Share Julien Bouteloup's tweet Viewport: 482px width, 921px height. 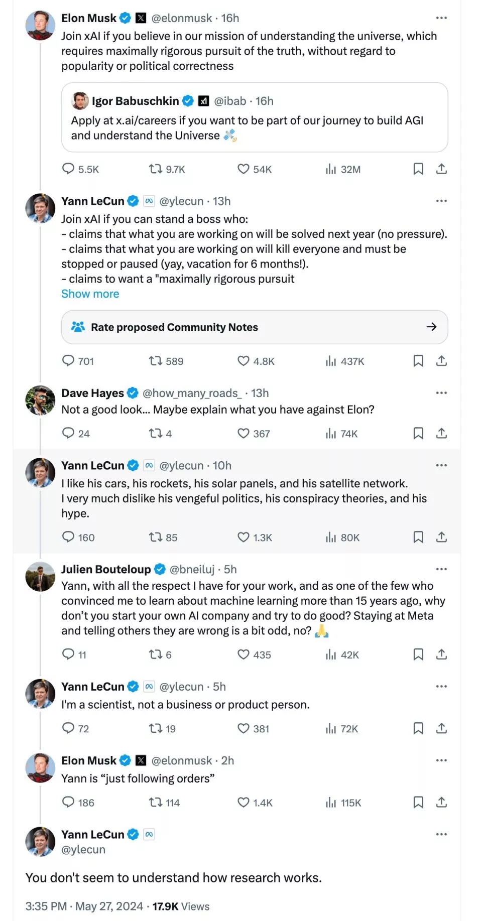[441, 654]
